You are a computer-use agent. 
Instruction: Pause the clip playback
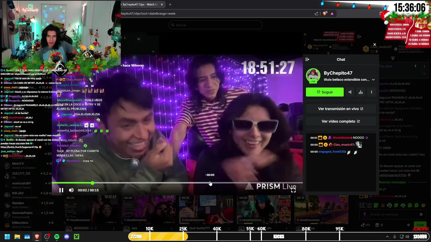[61, 190]
